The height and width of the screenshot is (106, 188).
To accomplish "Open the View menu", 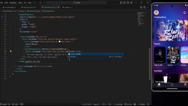I will pos(20,3).
